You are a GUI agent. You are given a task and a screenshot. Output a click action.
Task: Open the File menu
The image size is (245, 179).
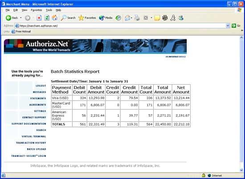pos(8,10)
